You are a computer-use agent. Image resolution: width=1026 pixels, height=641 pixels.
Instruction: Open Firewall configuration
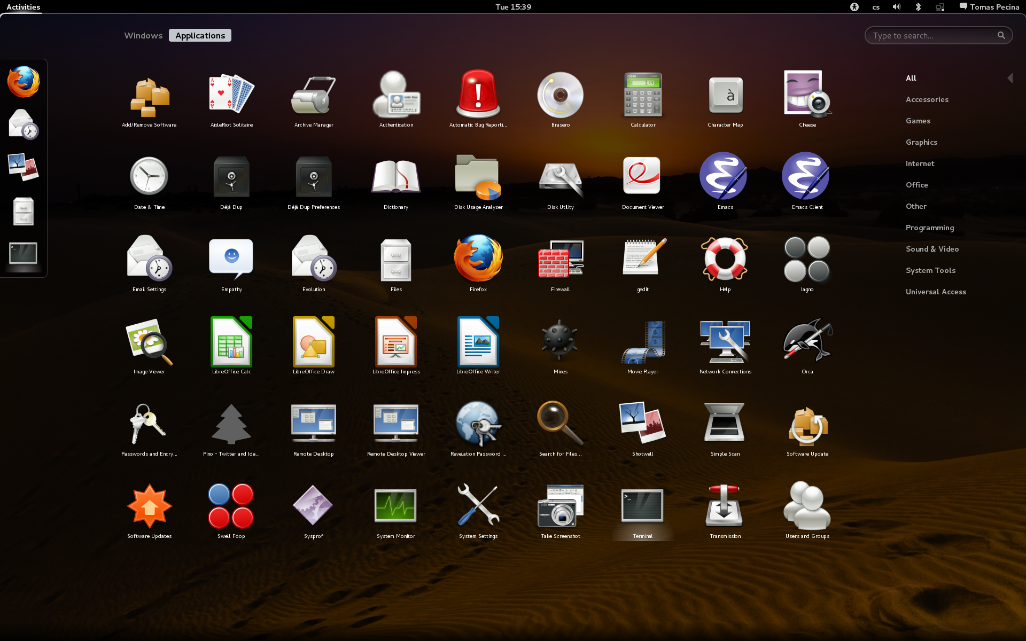tap(561, 264)
